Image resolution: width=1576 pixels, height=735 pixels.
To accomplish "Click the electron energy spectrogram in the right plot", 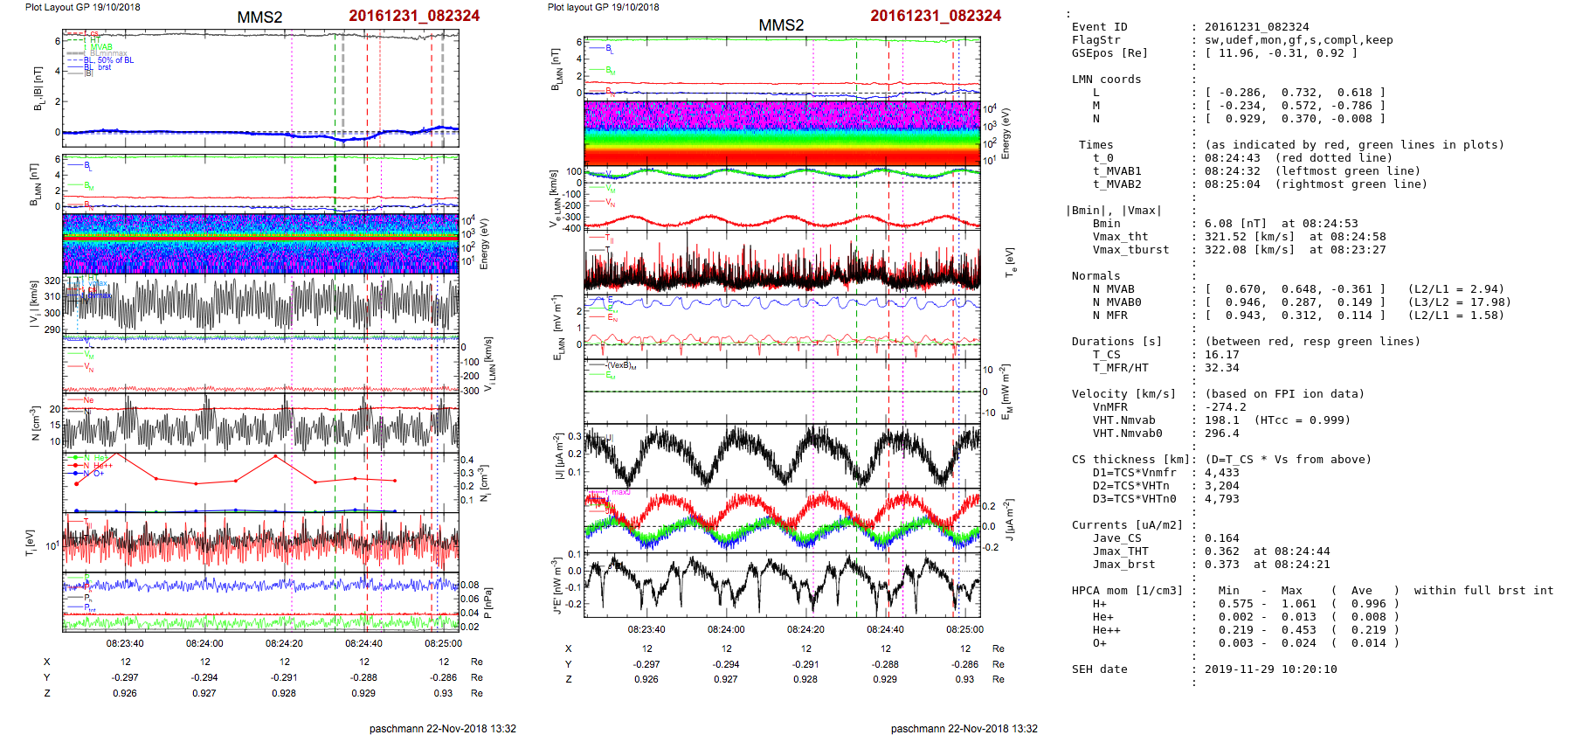I will point(782,133).
